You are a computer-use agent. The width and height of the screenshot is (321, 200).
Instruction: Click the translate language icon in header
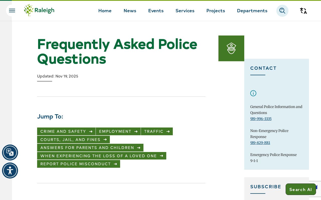click(303, 11)
